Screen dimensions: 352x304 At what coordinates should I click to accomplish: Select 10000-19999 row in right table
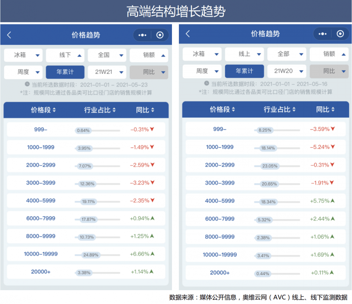[265, 255]
